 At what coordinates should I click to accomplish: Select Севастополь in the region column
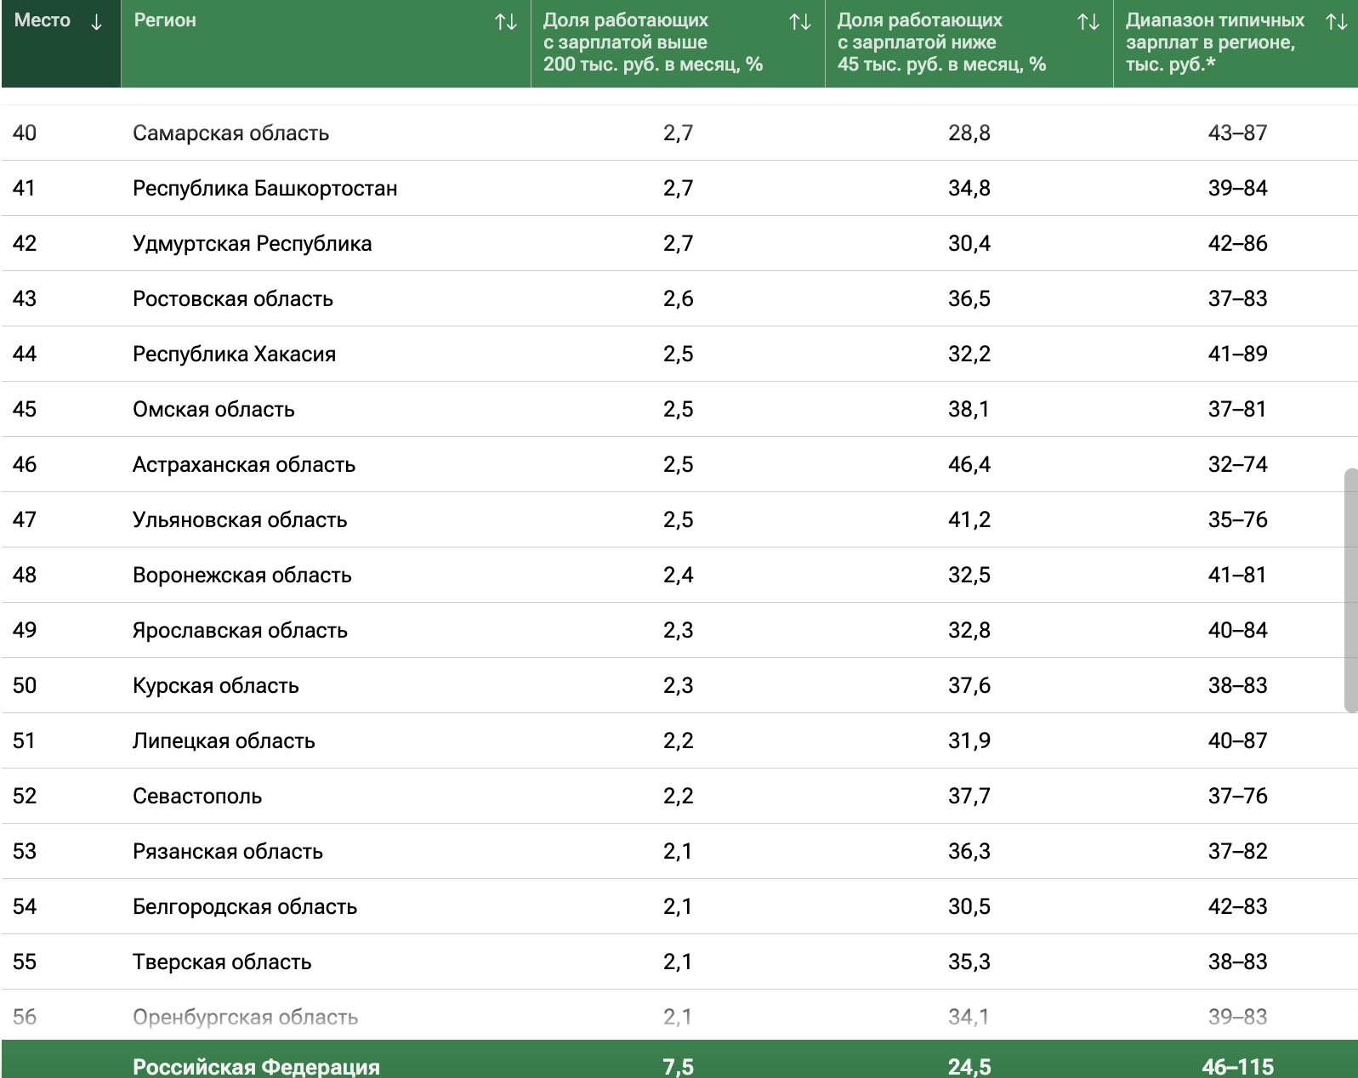[x=196, y=797]
